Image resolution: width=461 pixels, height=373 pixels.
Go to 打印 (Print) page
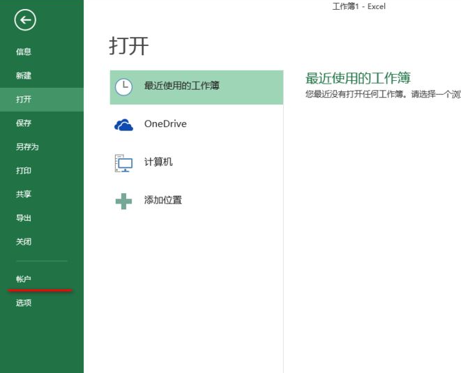click(24, 170)
